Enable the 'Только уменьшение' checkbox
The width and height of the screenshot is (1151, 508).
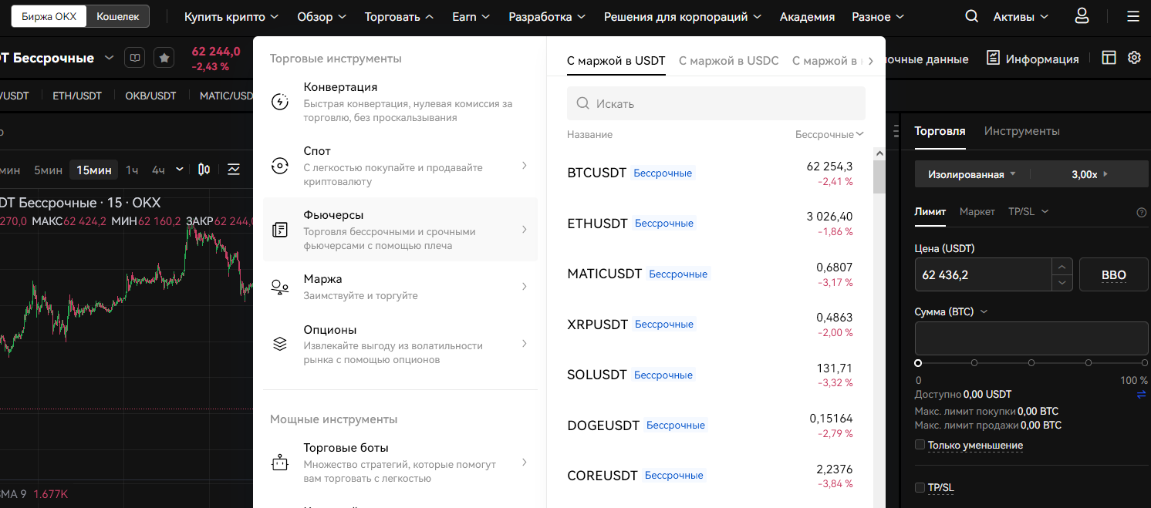pyautogui.click(x=920, y=445)
